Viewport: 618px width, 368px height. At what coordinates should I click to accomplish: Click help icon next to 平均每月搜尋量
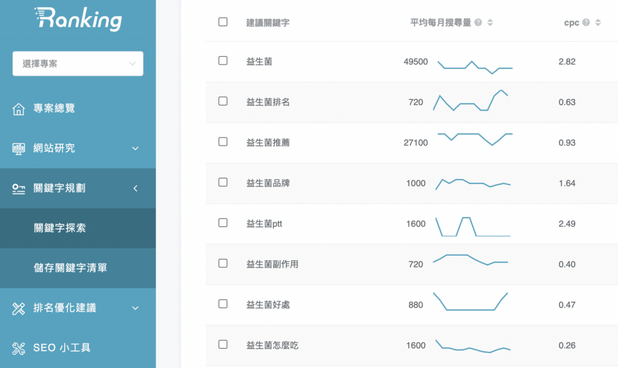pyautogui.click(x=478, y=22)
